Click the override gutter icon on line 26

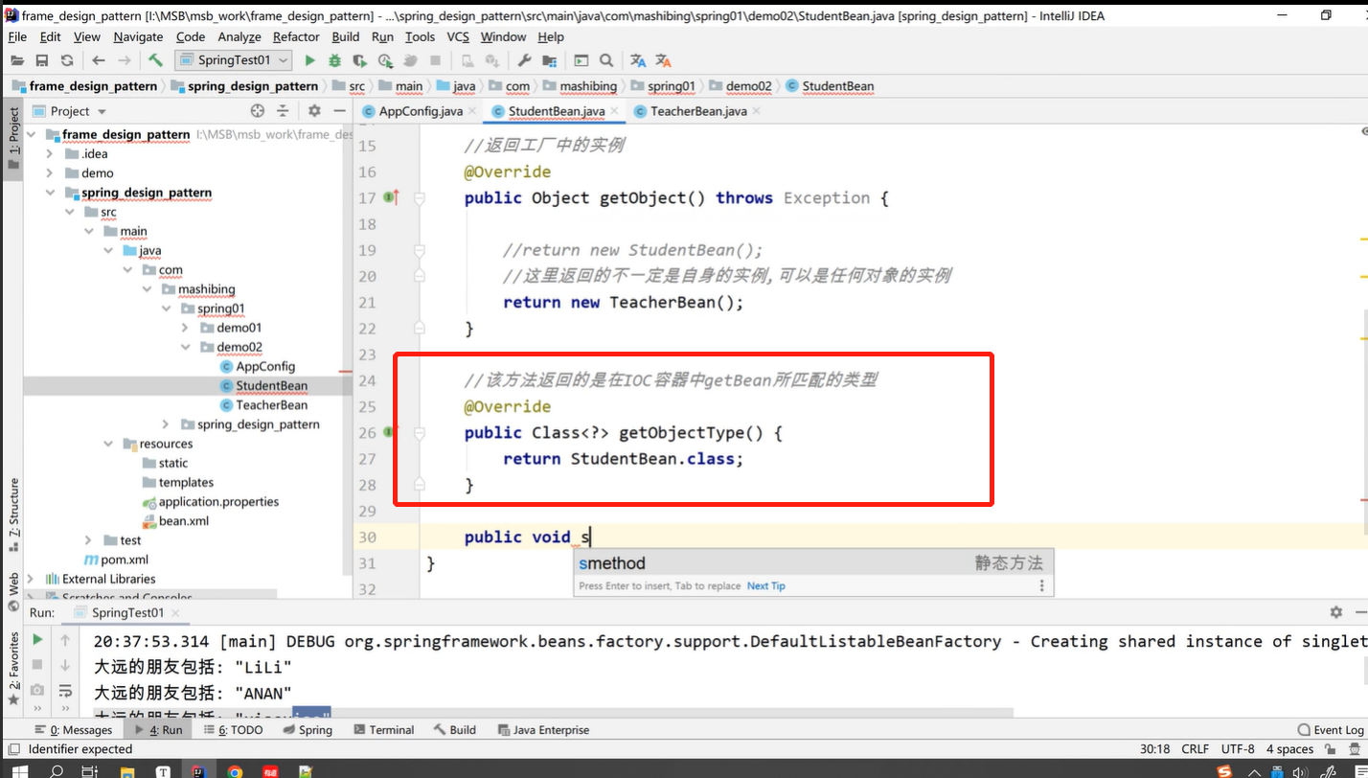[389, 433]
